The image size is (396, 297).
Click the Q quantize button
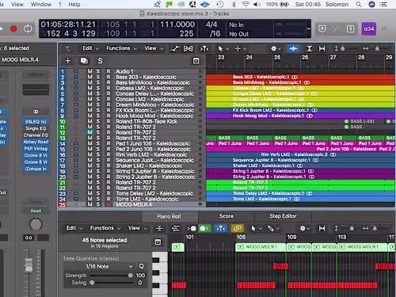click(142, 266)
